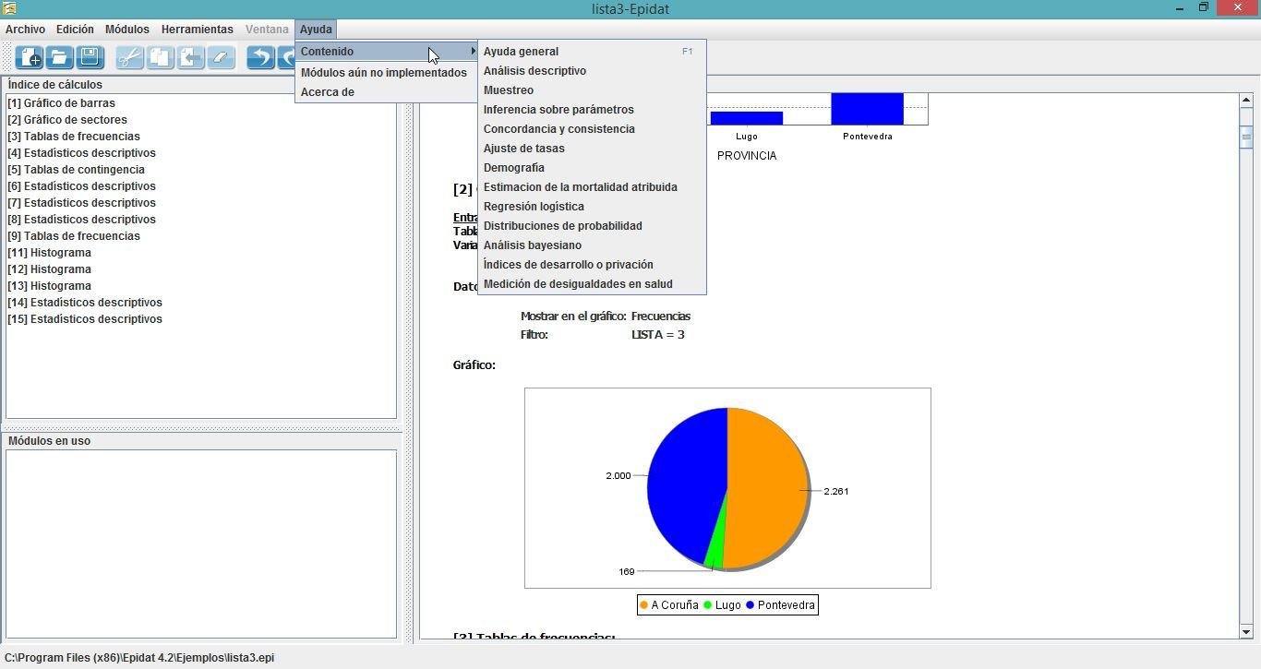
Task: Choose Acerca de from the Ayuda menu
Action: [x=327, y=91]
